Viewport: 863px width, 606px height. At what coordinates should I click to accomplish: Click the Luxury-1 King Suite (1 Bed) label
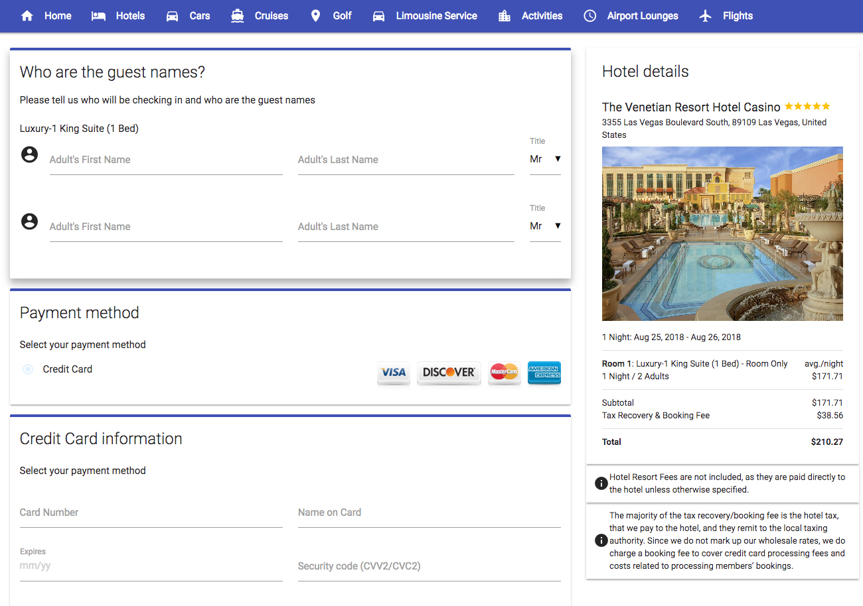(x=79, y=129)
